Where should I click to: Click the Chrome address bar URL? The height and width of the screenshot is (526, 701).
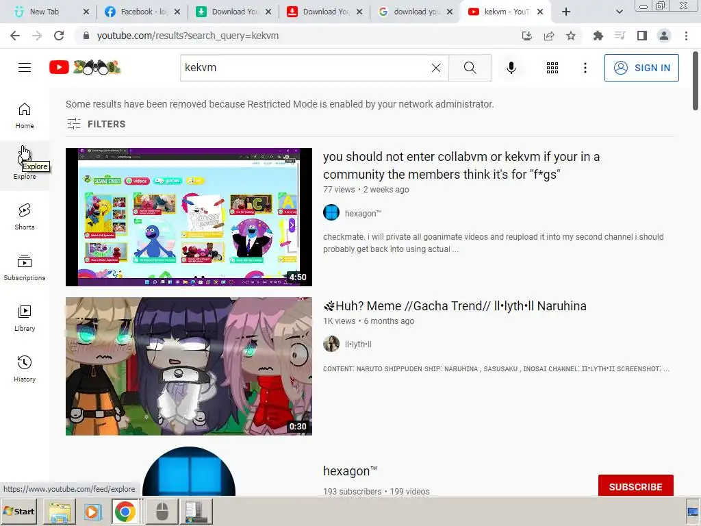tap(188, 36)
